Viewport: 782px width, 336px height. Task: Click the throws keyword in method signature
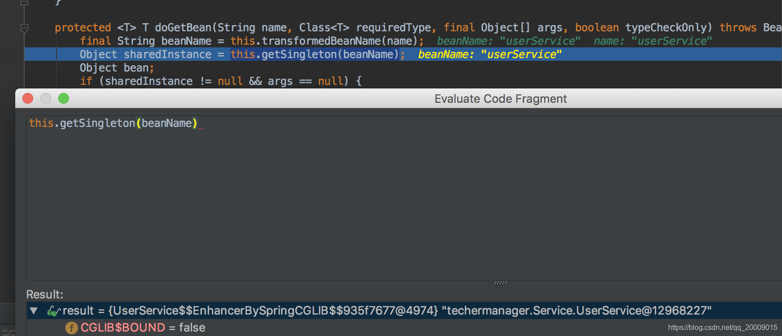click(738, 28)
